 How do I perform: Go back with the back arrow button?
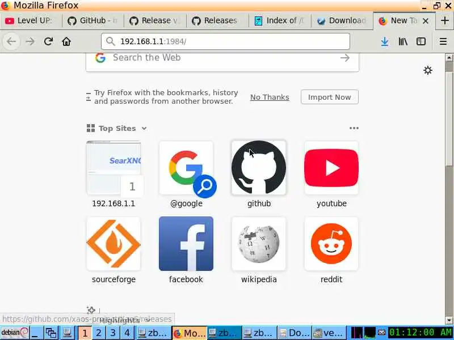11,41
